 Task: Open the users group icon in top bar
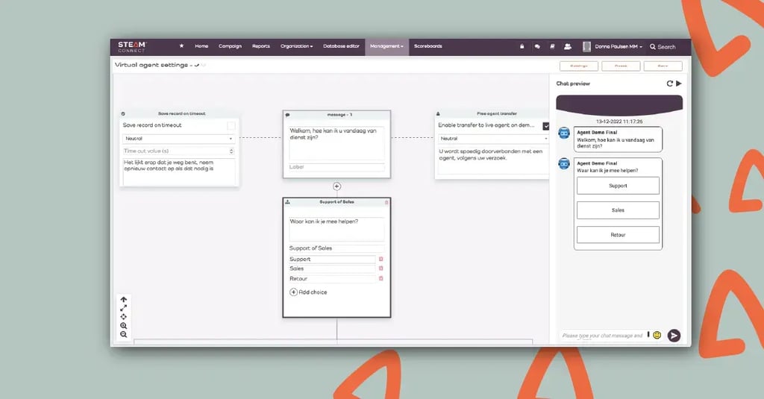[568, 46]
